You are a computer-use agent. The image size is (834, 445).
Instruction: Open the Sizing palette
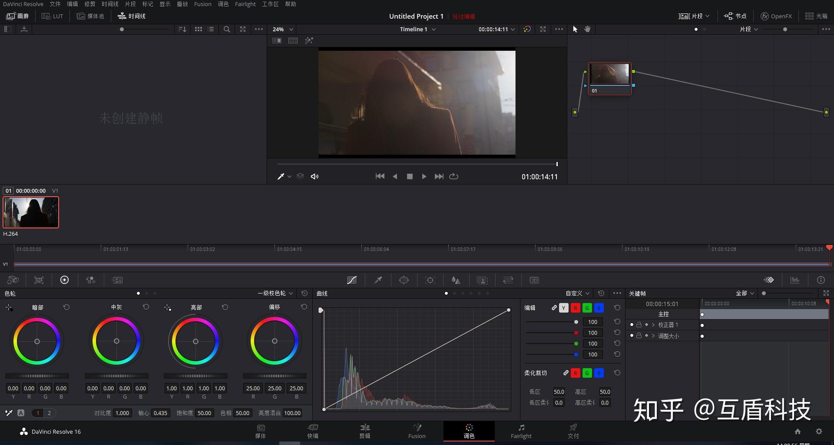508,280
